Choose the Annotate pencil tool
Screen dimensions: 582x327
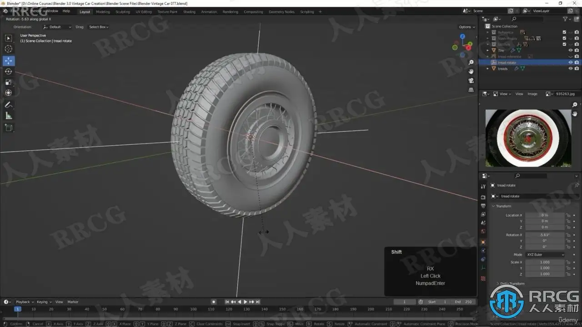pos(9,105)
